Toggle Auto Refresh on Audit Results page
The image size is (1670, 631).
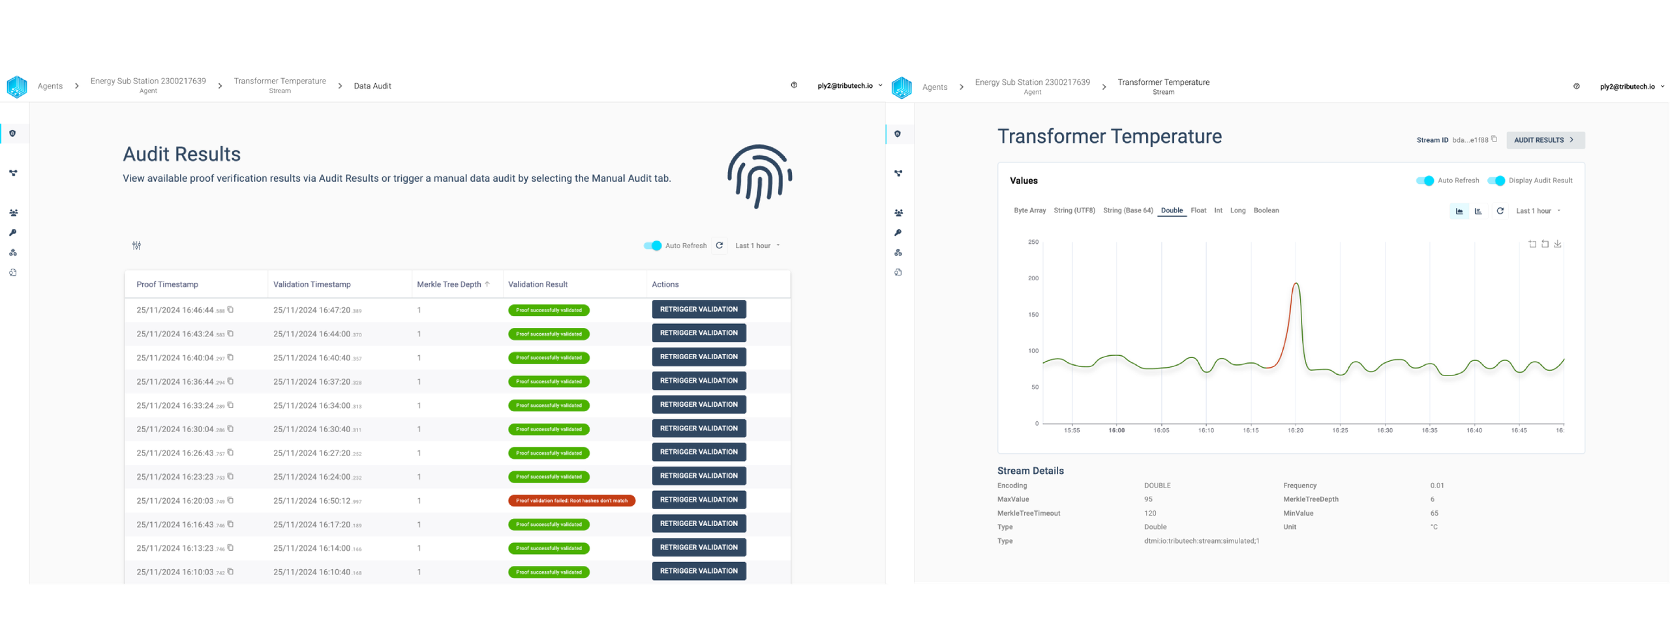[x=652, y=246]
